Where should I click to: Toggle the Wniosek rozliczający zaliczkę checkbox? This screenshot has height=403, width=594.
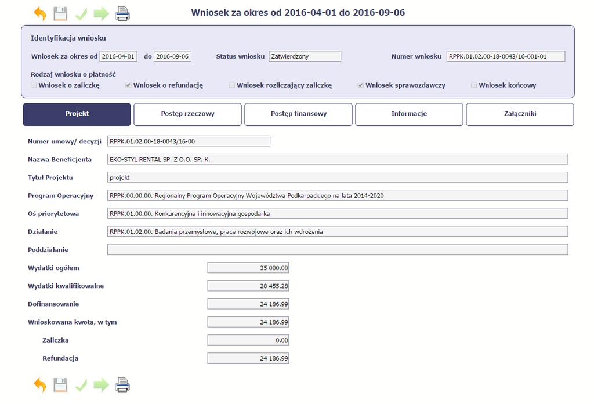232,85
